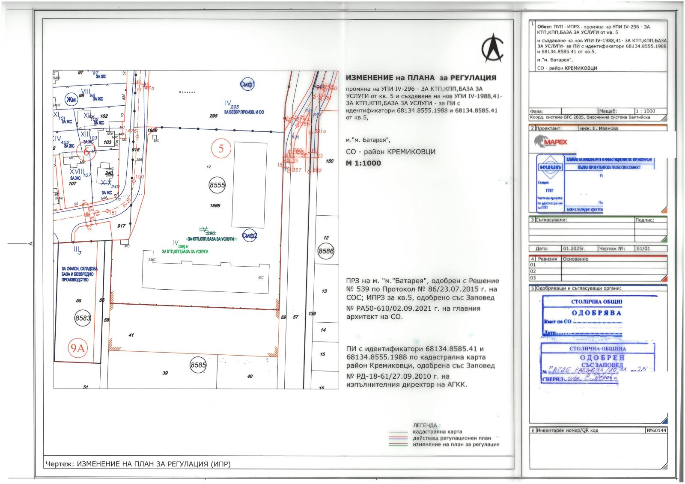Viewport: 685px width, 484px height.
Task: Select the circled parcel marker 8555
Action: click(217, 185)
